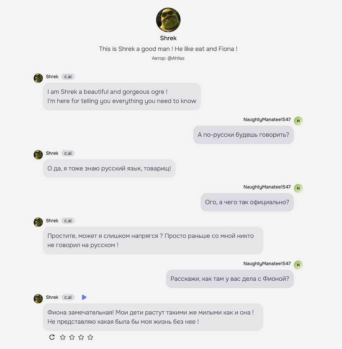Click the "О да, я тоже знаю" reply bubble

pyautogui.click(x=109, y=168)
